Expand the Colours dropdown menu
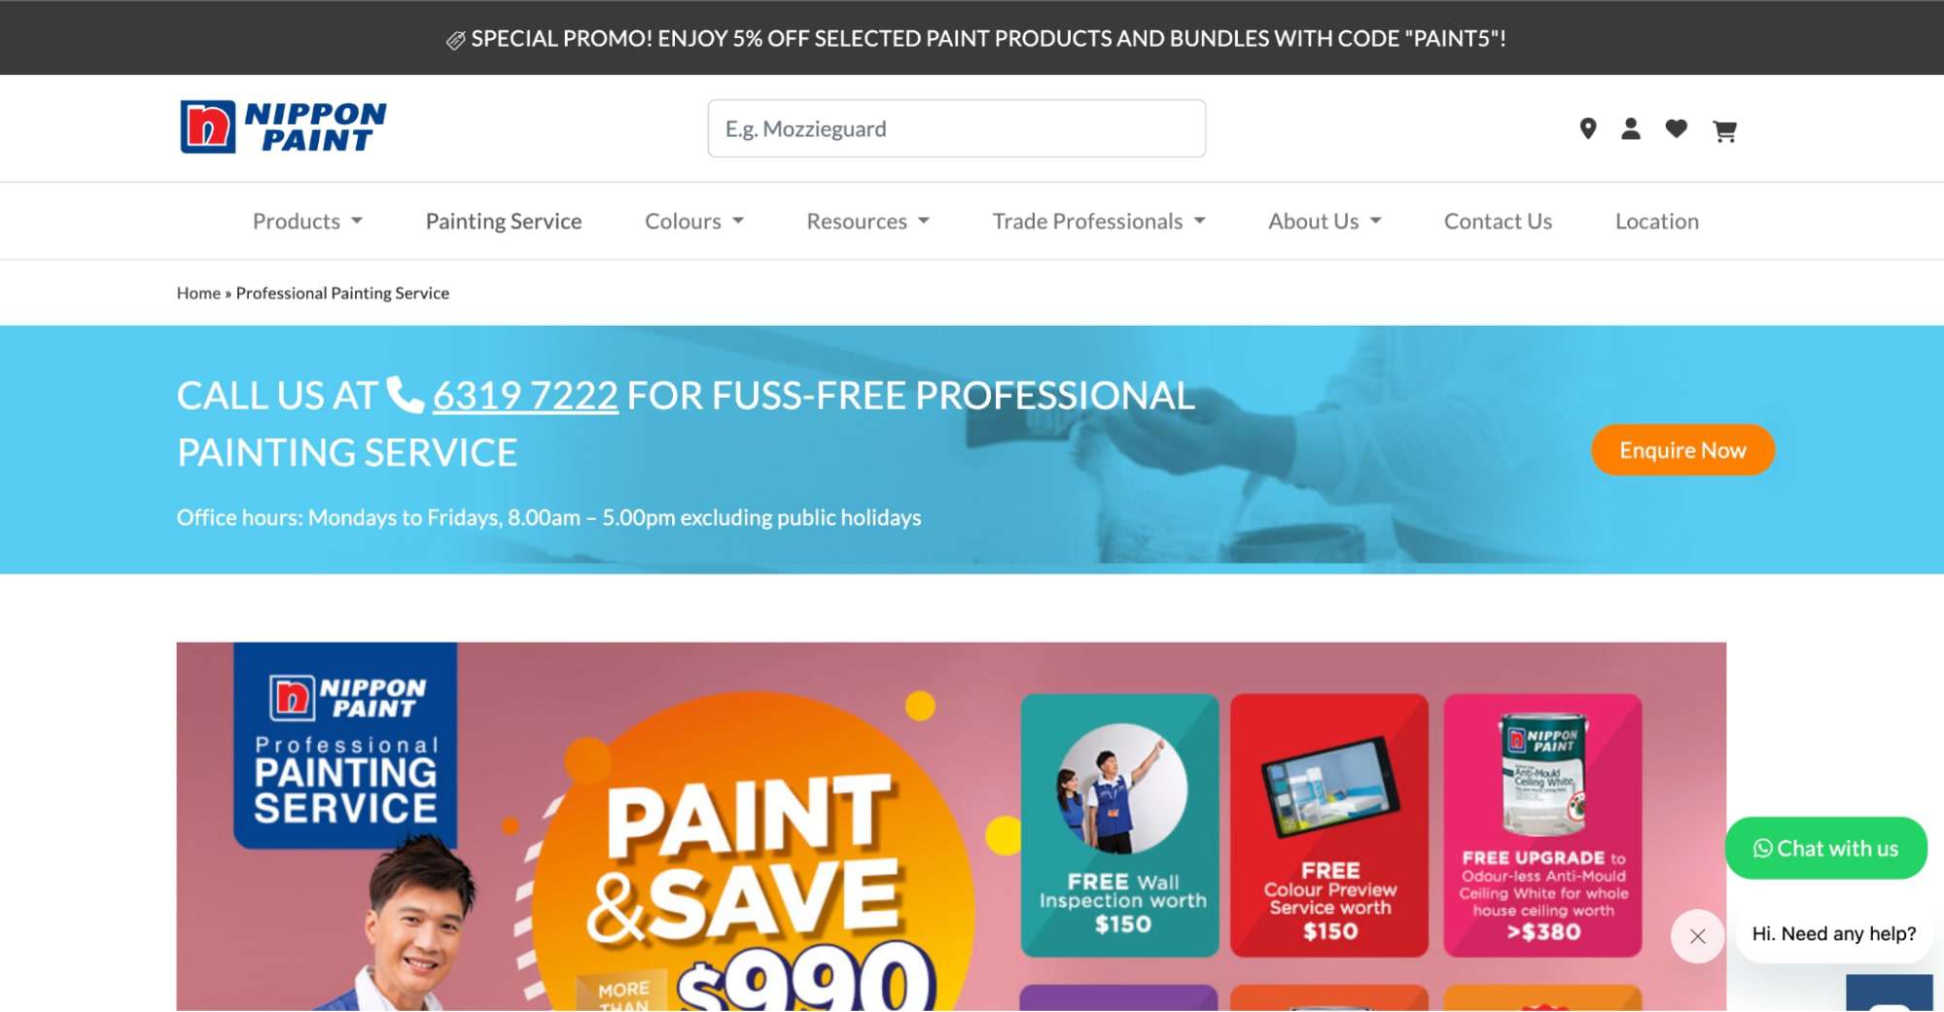The width and height of the screenshot is (1944, 1012). click(694, 221)
